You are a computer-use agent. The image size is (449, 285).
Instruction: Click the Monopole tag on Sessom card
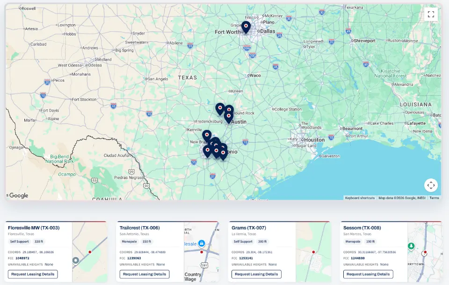[x=353, y=242]
